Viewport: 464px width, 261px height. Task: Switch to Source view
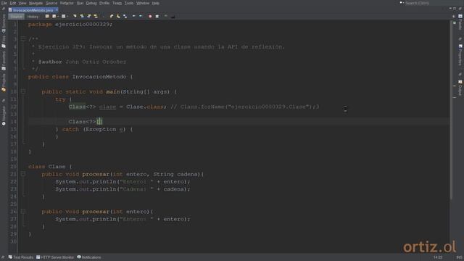click(16, 17)
